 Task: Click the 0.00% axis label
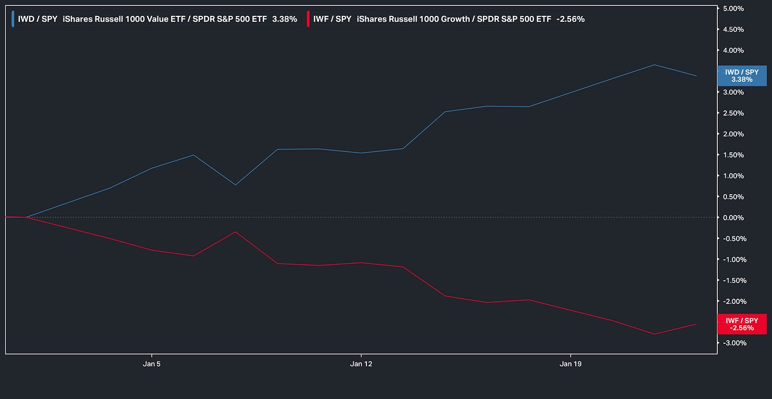click(x=733, y=218)
